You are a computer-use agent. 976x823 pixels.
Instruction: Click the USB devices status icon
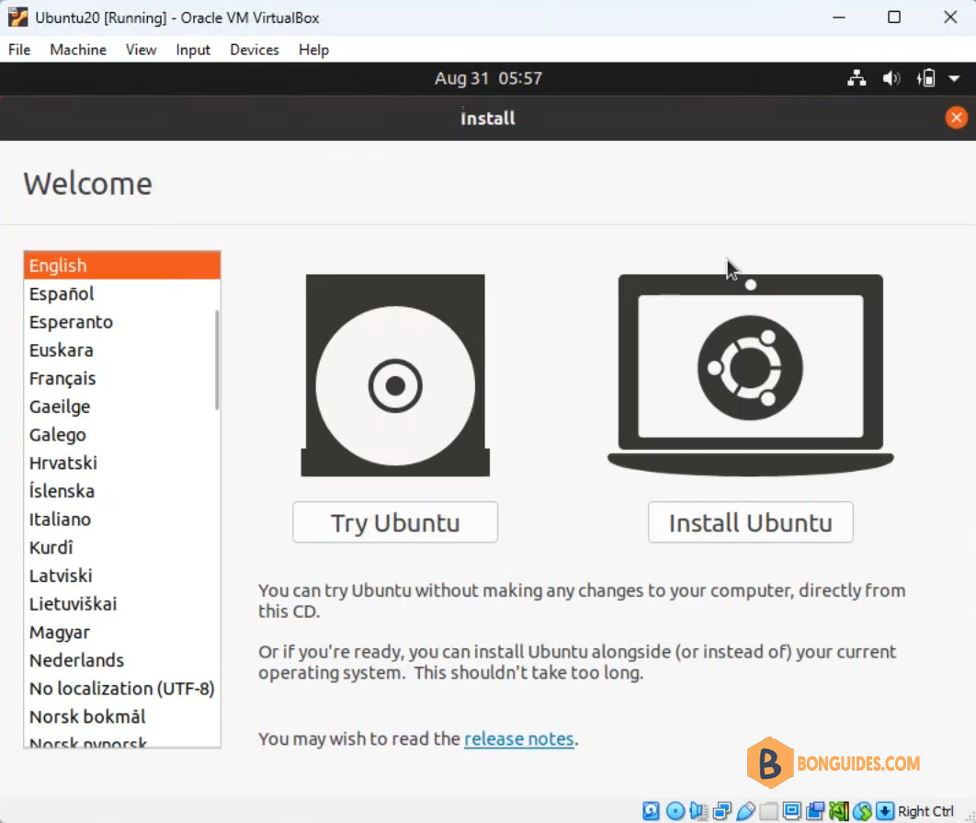point(745,810)
